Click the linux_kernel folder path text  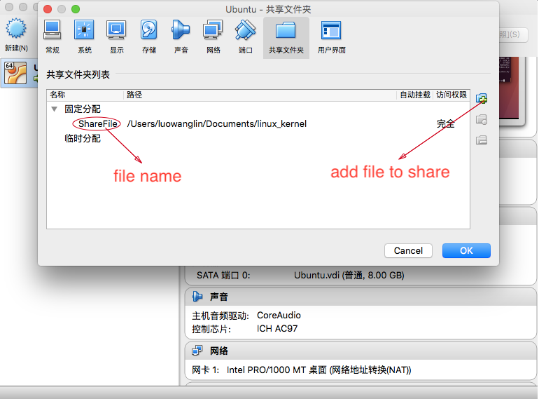216,123
